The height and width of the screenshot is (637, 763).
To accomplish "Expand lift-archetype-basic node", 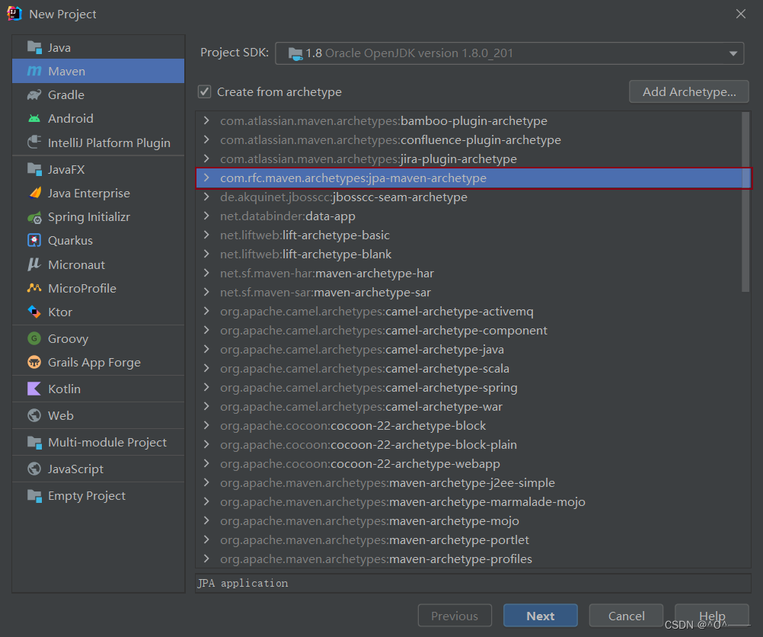I will 207,235.
